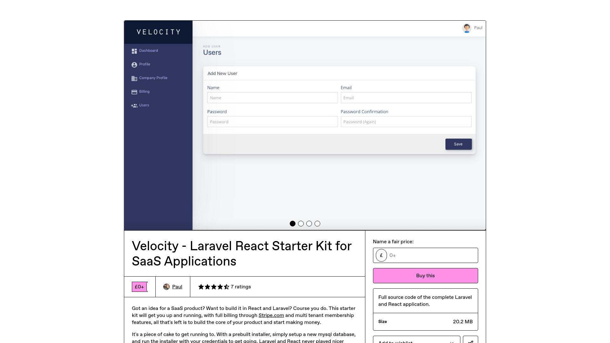Click the share icon button
610x343 pixels.
point(471,340)
